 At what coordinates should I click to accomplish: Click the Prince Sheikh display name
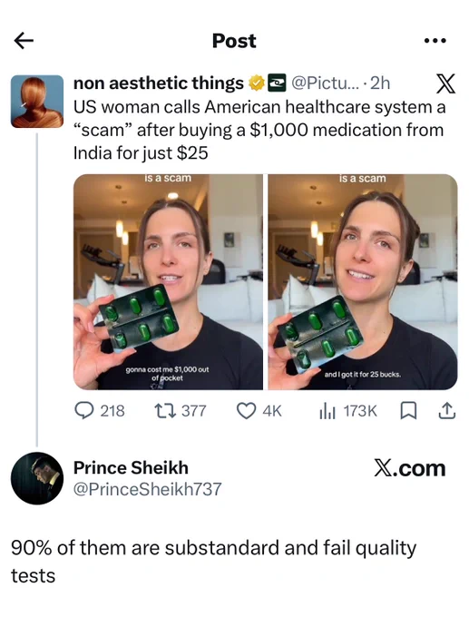pos(131,468)
